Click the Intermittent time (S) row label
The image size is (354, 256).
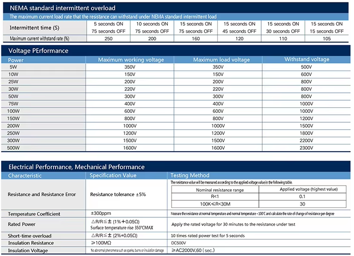coord(34,28)
